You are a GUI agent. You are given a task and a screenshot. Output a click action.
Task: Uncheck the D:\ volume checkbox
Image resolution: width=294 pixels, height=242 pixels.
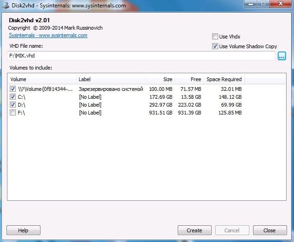pos(13,105)
